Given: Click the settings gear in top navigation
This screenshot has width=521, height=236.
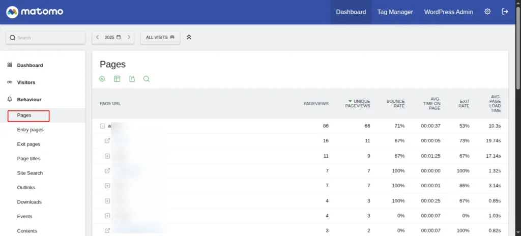Looking at the screenshot, I should click(487, 12).
